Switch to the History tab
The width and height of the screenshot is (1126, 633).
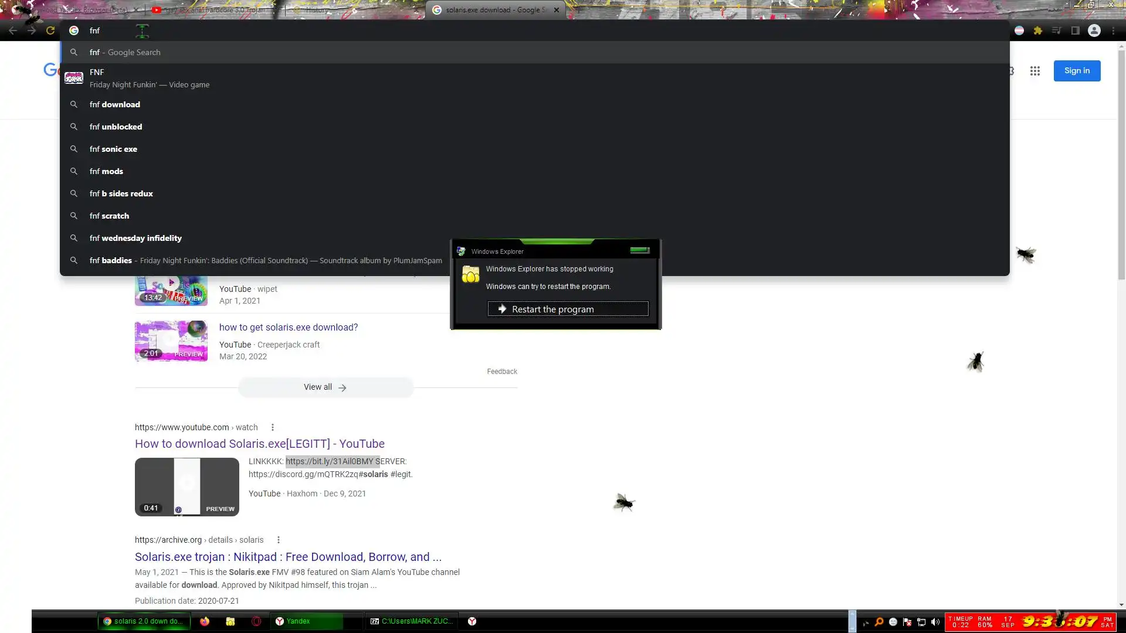coord(317,10)
